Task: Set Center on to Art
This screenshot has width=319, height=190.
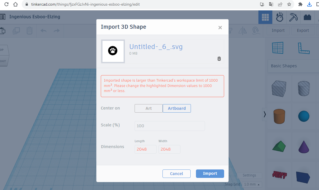Action: pyautogui.click(x=148, y=108)
